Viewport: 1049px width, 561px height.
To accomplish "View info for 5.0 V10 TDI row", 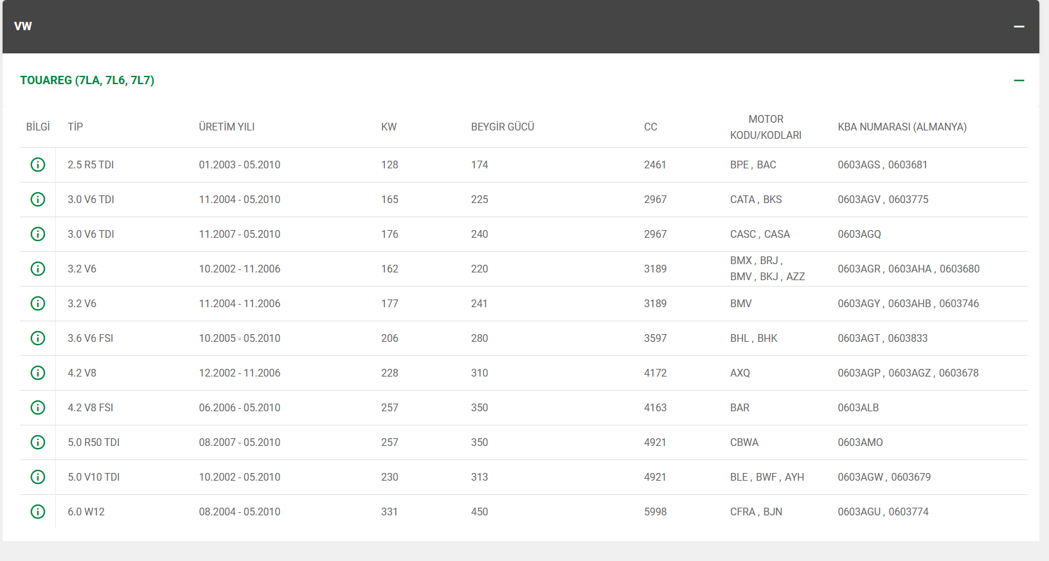I will pos(38,477).
